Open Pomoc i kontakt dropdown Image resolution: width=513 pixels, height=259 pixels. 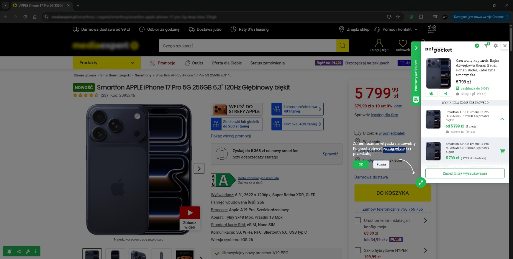[397, 30]
